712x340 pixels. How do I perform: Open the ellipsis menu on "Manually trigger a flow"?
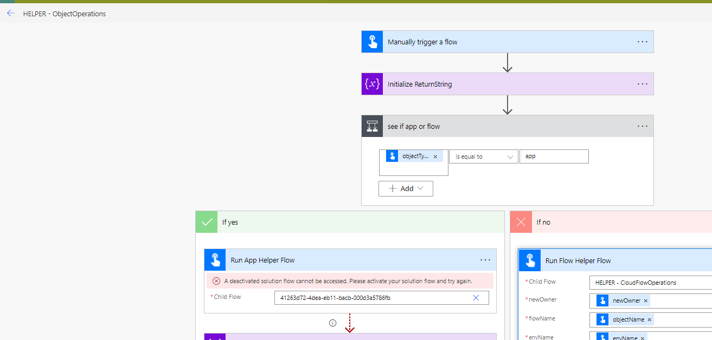point(643,42)
